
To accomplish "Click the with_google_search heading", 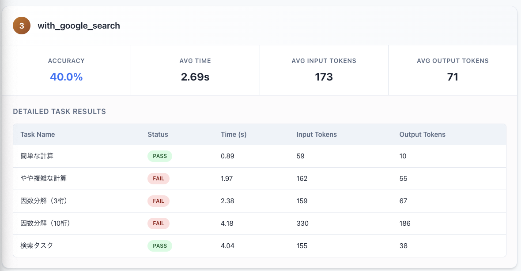I will click(79, 26).
